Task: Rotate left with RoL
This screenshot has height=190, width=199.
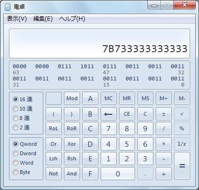Action: coord(54,128)
